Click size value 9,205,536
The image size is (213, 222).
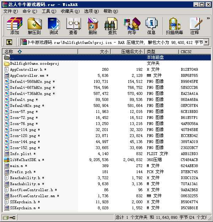tap(99, 160)
